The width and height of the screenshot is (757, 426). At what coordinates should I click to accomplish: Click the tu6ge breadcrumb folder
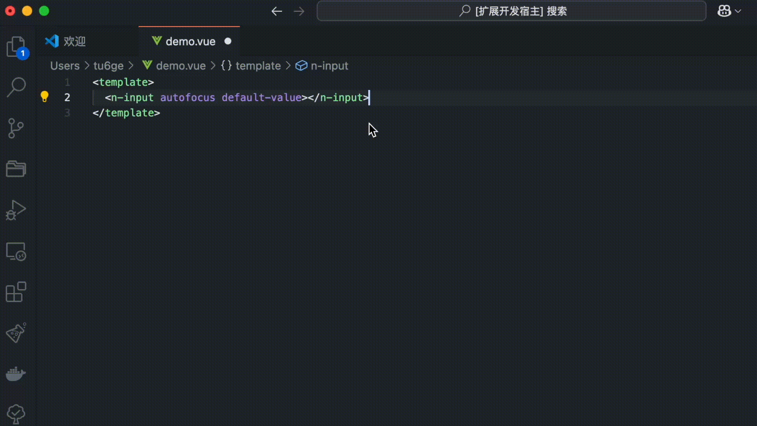point(108,65)
